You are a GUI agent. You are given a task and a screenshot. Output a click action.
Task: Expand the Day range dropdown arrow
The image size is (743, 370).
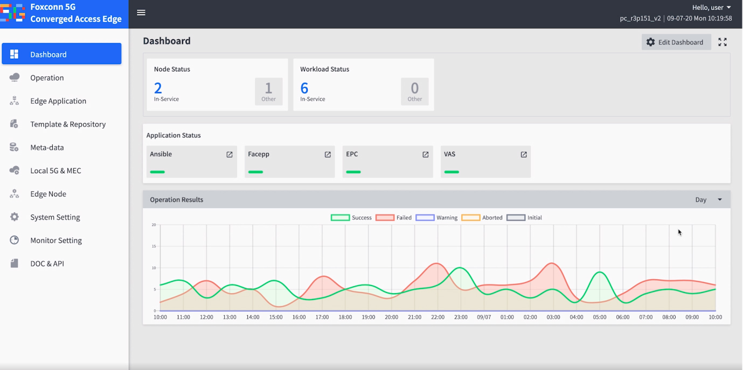(x=720, y=200)
